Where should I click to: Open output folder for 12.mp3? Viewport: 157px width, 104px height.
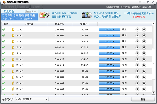coord(144,30)
